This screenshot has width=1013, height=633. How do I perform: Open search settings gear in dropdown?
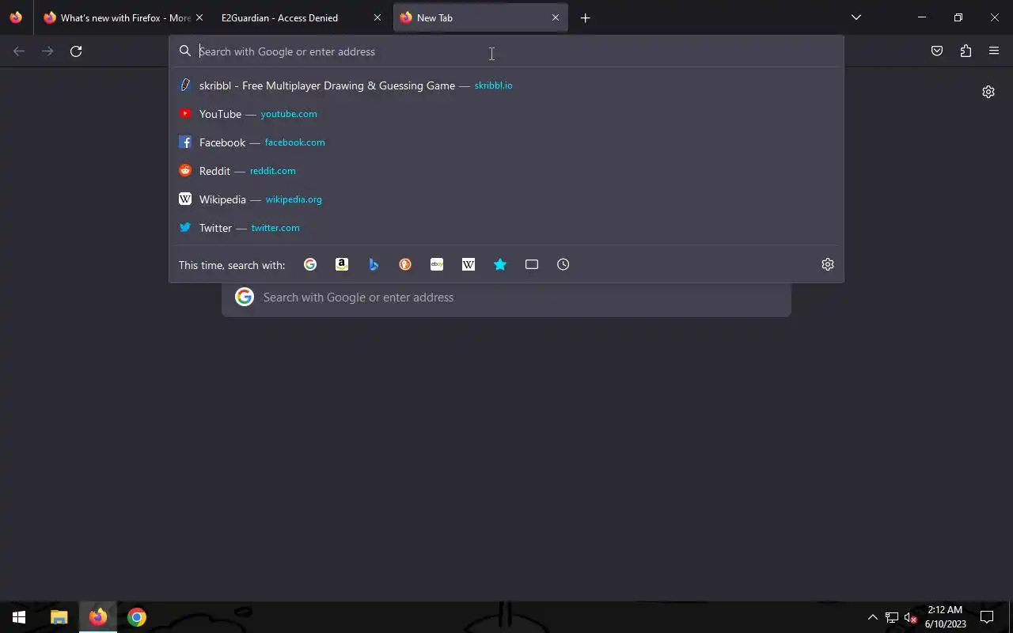pos(828,264)
